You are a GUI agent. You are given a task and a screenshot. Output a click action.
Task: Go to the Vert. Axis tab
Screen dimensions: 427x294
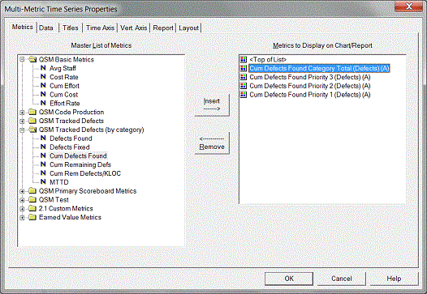133,28
